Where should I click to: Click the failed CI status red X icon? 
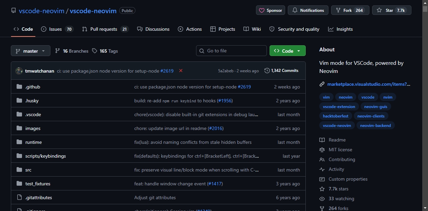pos(181,71)
